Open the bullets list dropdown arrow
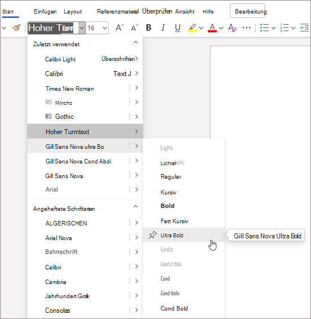 coord(274,28)
